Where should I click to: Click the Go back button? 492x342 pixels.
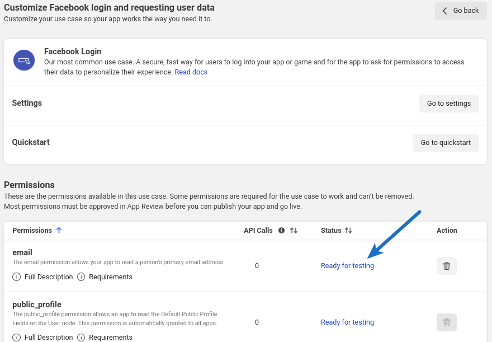tap(461, 11)
